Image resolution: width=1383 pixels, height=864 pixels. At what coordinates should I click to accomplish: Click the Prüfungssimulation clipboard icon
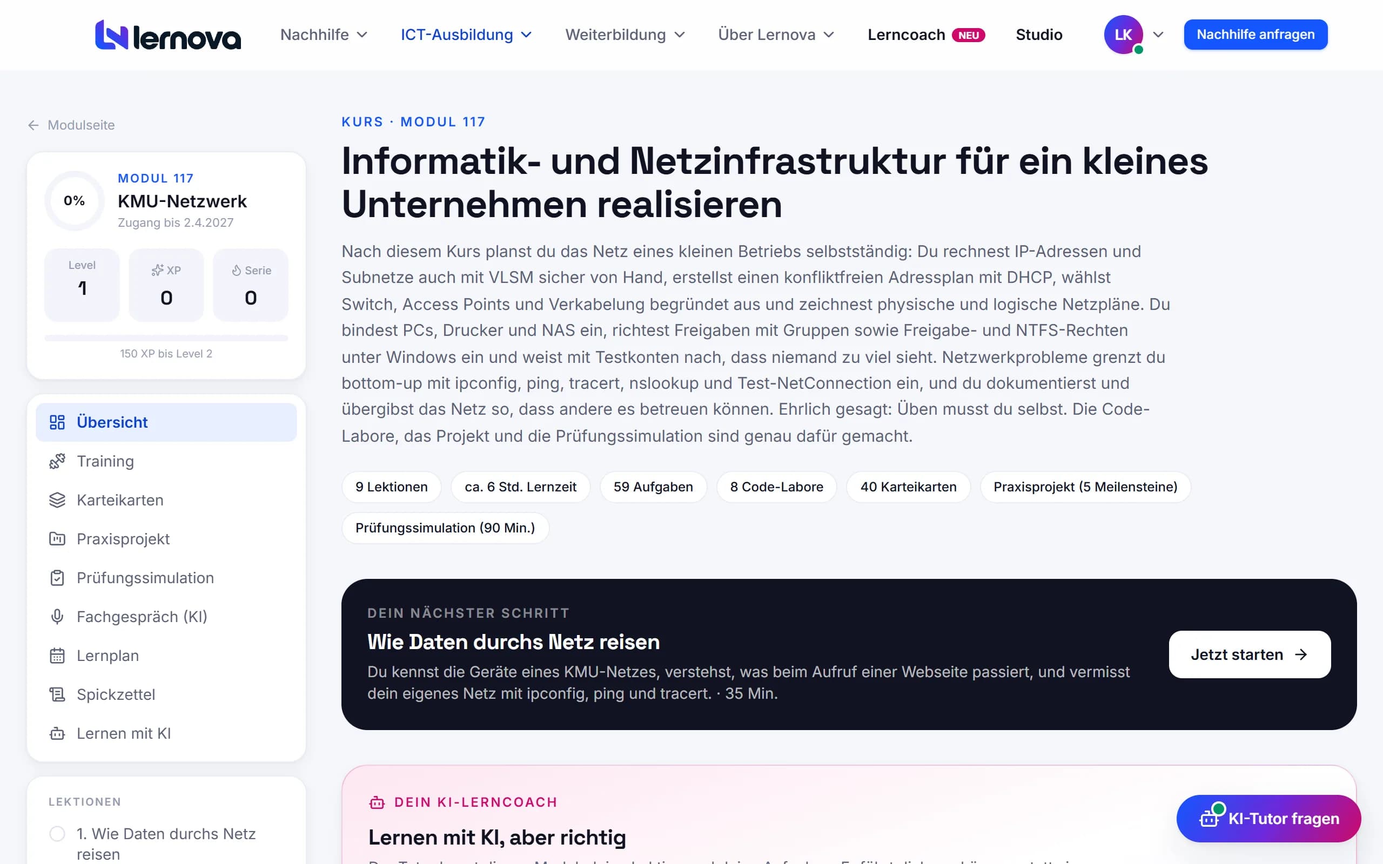(x=57, y=578)
